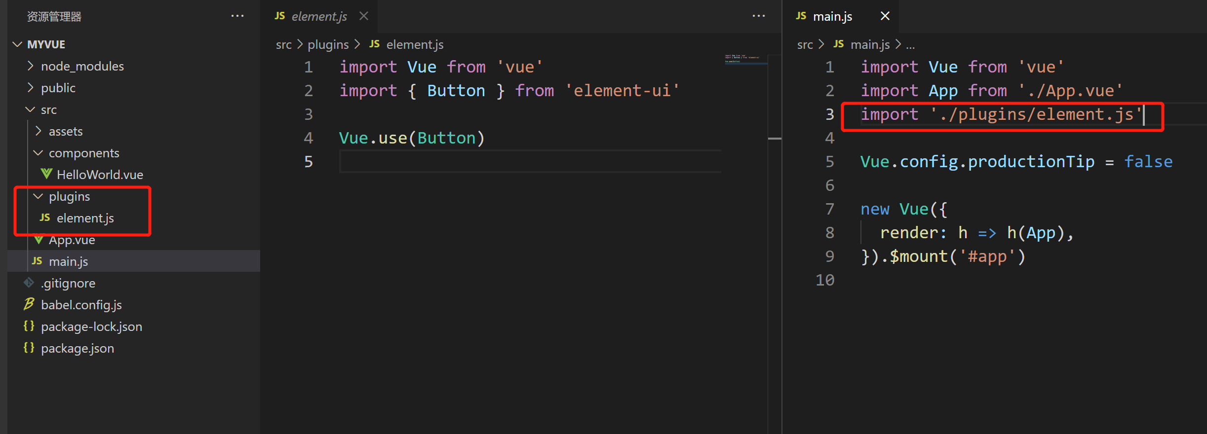Open App.vue from the file tree
The image size is (1207, 434).
72,240
